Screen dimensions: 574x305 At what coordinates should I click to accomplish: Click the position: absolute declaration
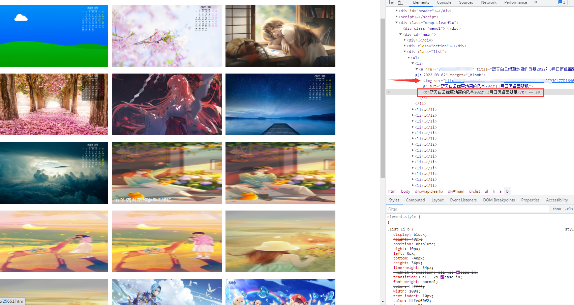coord(414,244)
